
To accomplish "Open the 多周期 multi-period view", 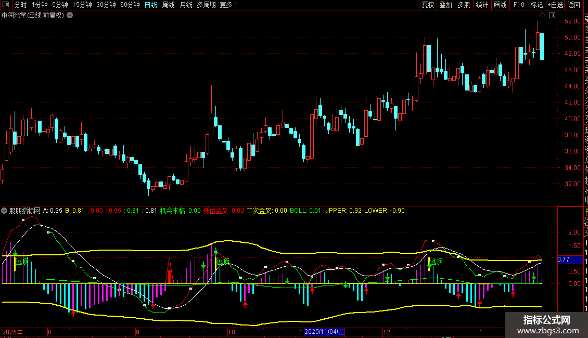I will coord(206,5).
